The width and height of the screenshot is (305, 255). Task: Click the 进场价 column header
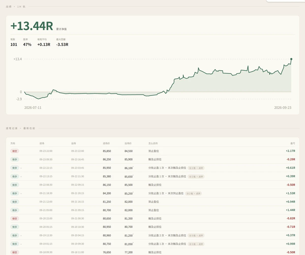click(x=106, y=143)
